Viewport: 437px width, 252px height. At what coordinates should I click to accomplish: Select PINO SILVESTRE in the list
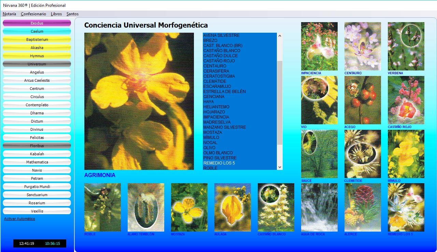[240, 158]
